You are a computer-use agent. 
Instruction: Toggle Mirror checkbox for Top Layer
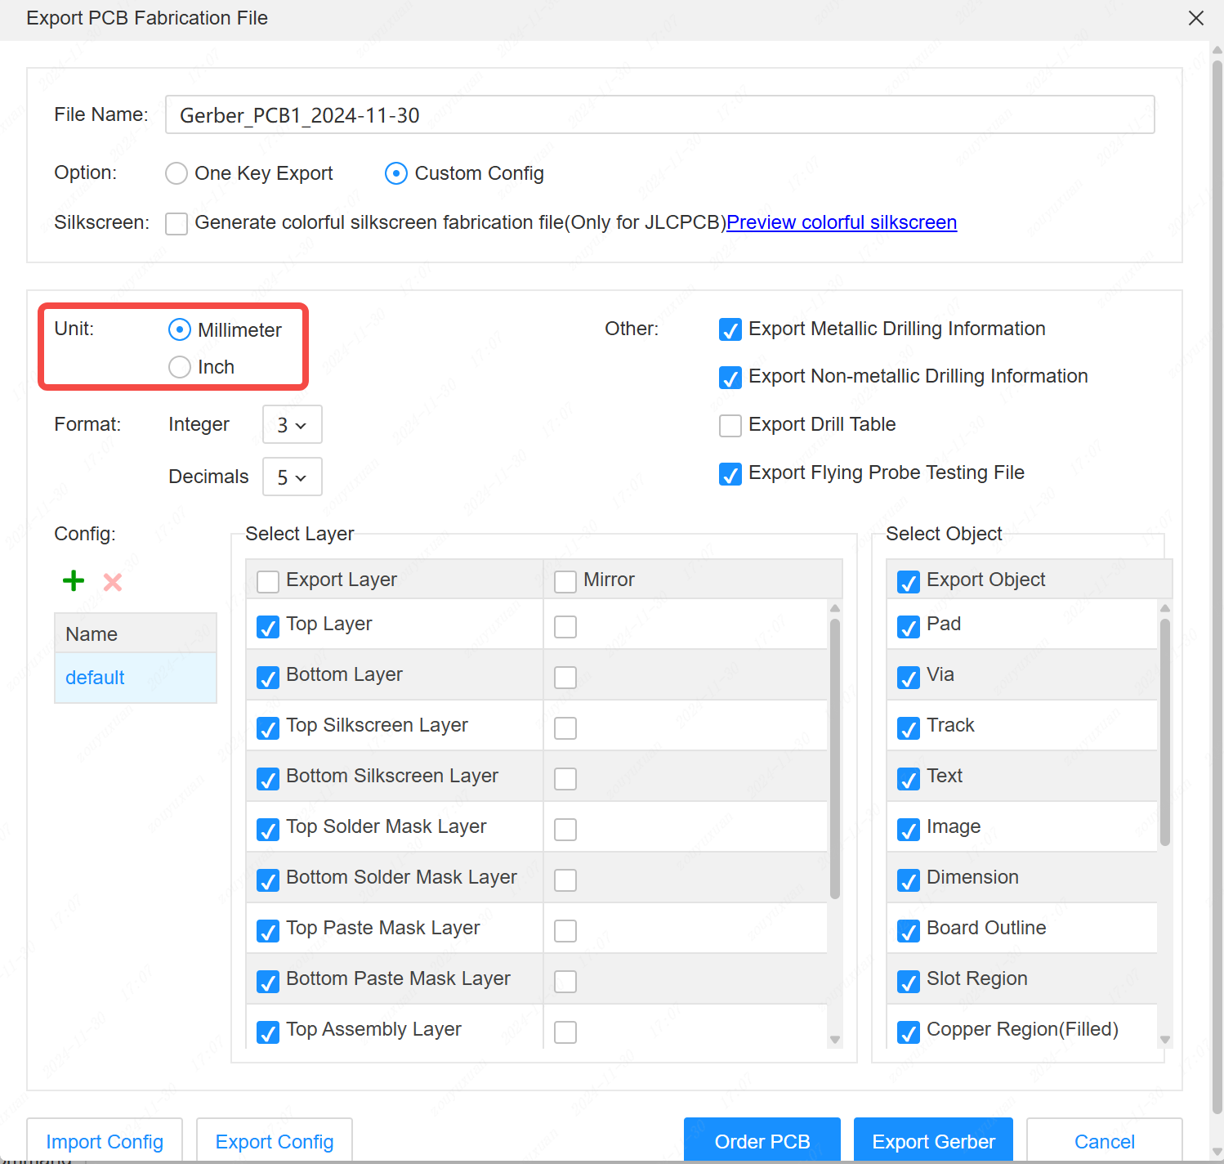tap(565, 627)
